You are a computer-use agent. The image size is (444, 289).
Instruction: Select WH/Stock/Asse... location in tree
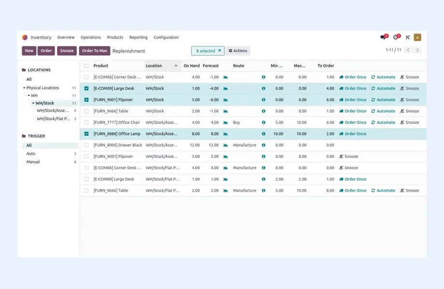coord(53,110)
